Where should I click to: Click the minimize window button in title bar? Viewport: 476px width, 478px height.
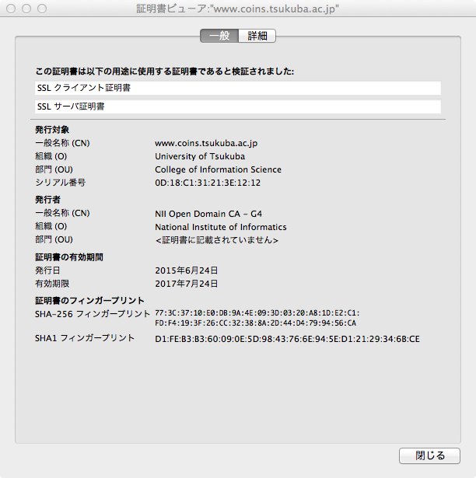[x=26, y=9]
